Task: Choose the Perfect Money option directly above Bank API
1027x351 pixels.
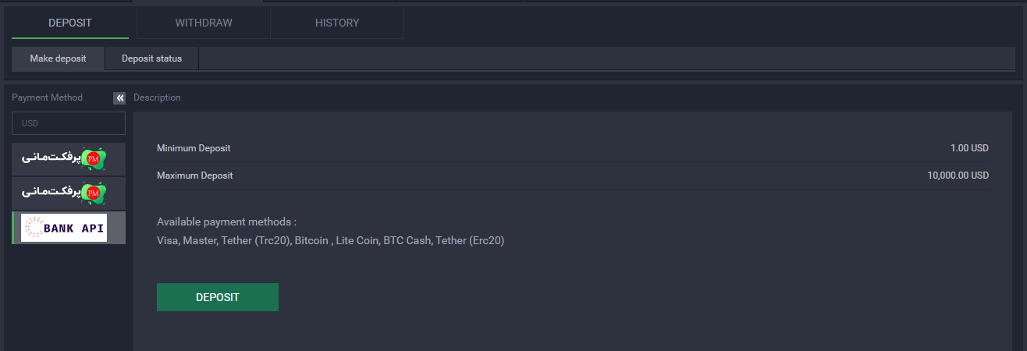Action: click(x=69, y=192)
